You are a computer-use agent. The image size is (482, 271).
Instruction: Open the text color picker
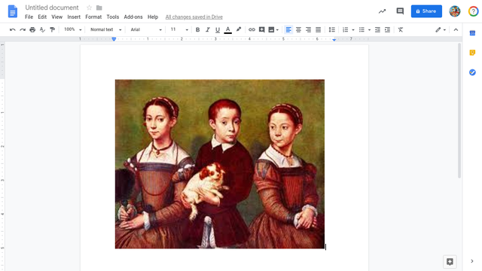click(227, 30)
